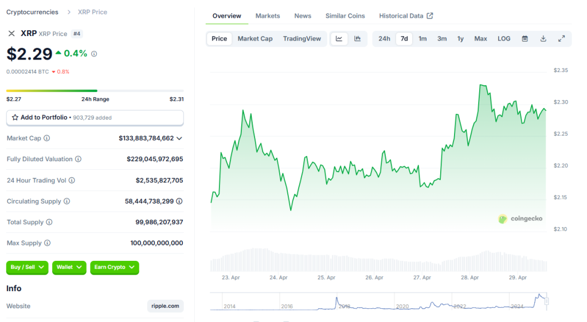This screenshot has width=587, height=322.
Task: Open the Max Supply info icon
Action: click(47, 243)
